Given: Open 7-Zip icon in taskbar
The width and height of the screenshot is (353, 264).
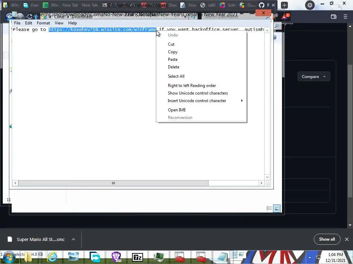Looking at the screenshot, I should (x=138, y=257).
